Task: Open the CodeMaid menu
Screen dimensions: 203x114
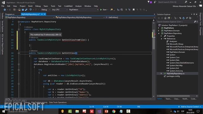Action: click(x=68, y=6)
